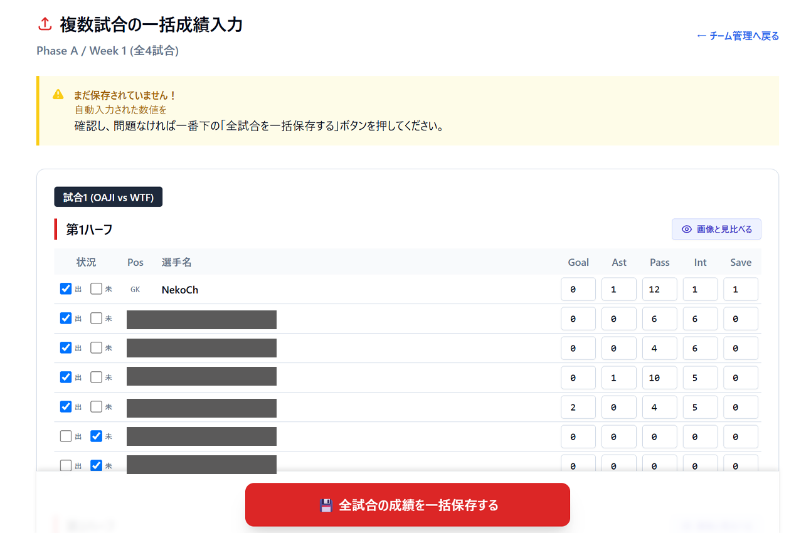The width and height of the screenshot is (811, 533).
Task: Toggle 出 checkbox in the row with Pass 6
Action: pyautogui.click(x=66, y=319)
